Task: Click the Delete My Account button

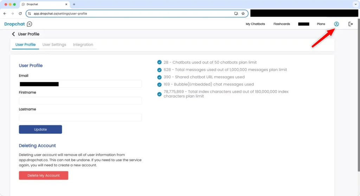Action: pos(43,175)
